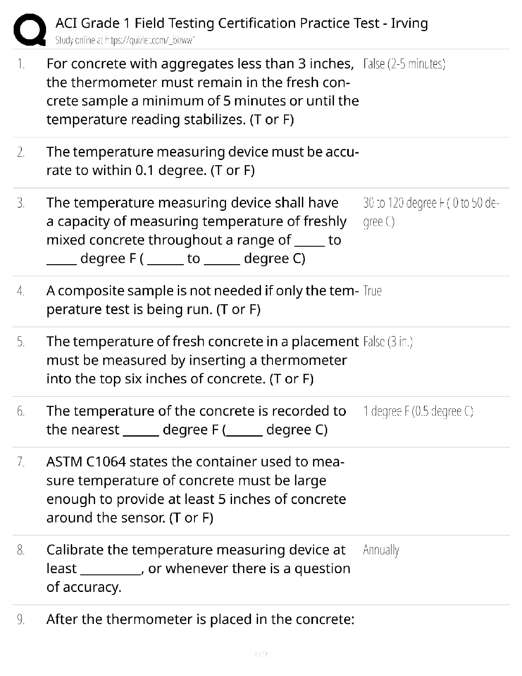Open the quizlet.com study link
This screenshot has width=522, height=676.
tap(125, 41)
